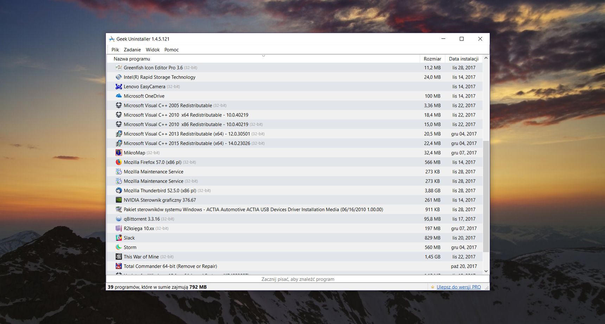Image resolution: width=605 pixels, height=324 pixels.
Task: Click the 39 programów status bar text
Action: tap(157, 287)
